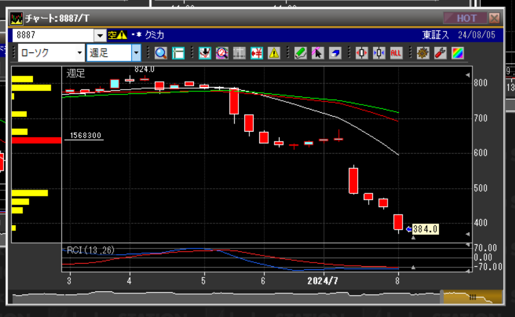Click the gear-shaped compass icon

423,53
